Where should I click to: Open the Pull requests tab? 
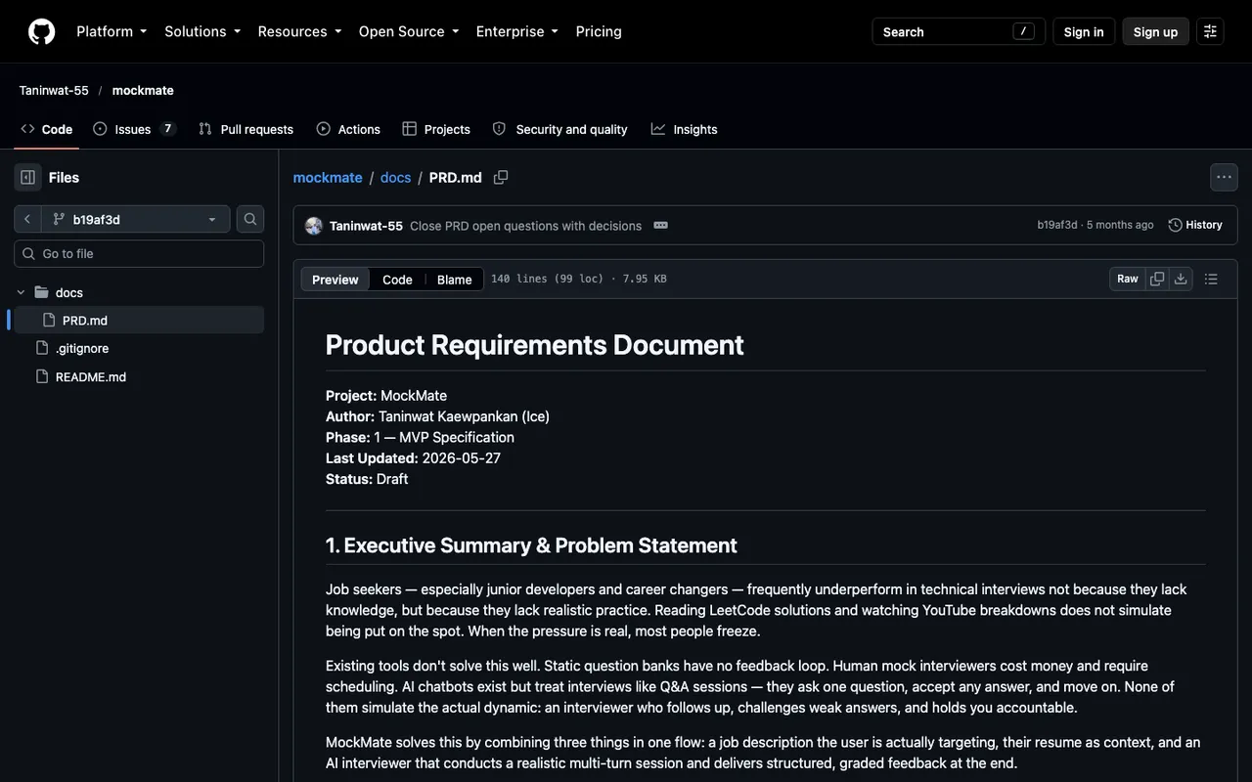pos(246,129)
